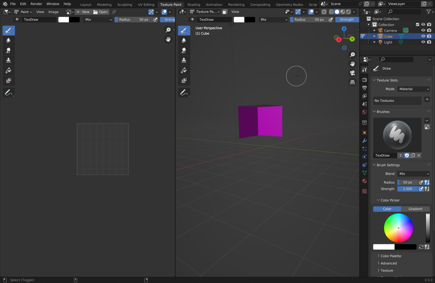Open the Render properties tab
The width and height of the screenshot is (435, 283).
pos(365,80)
